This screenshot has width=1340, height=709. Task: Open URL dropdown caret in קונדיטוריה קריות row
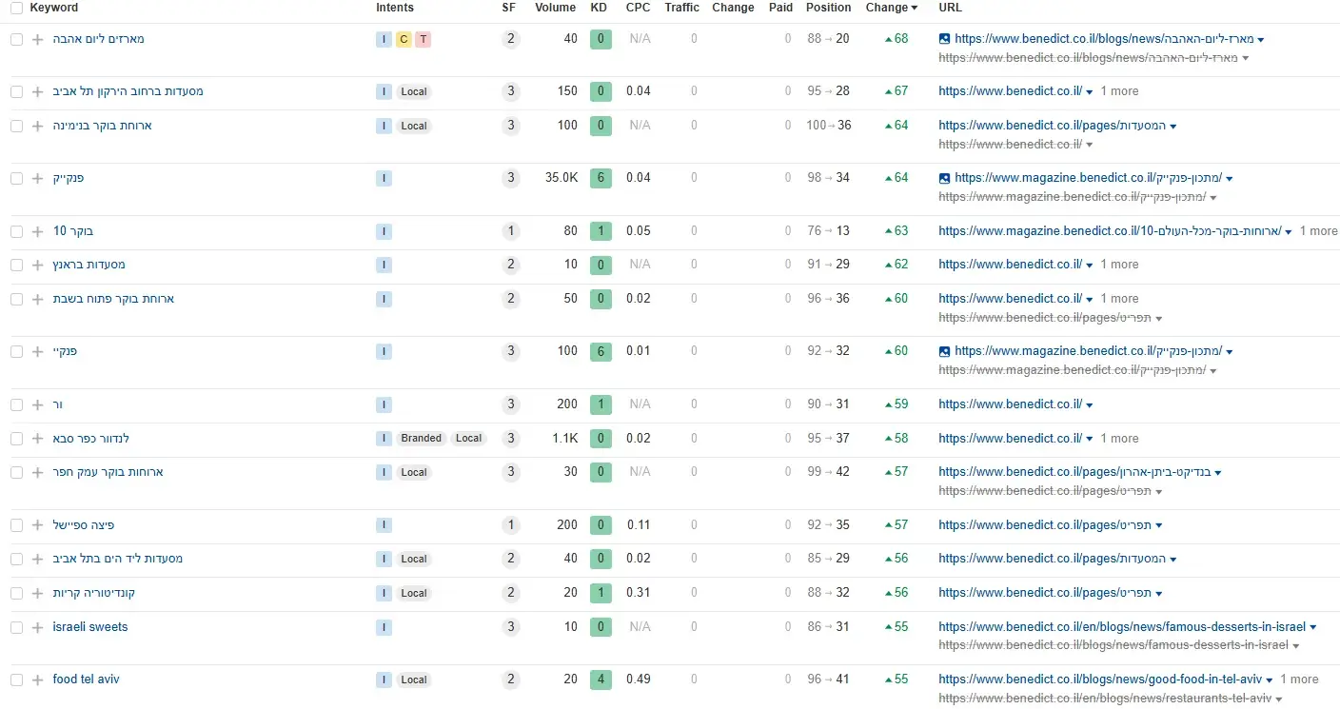coord(1158,594)
